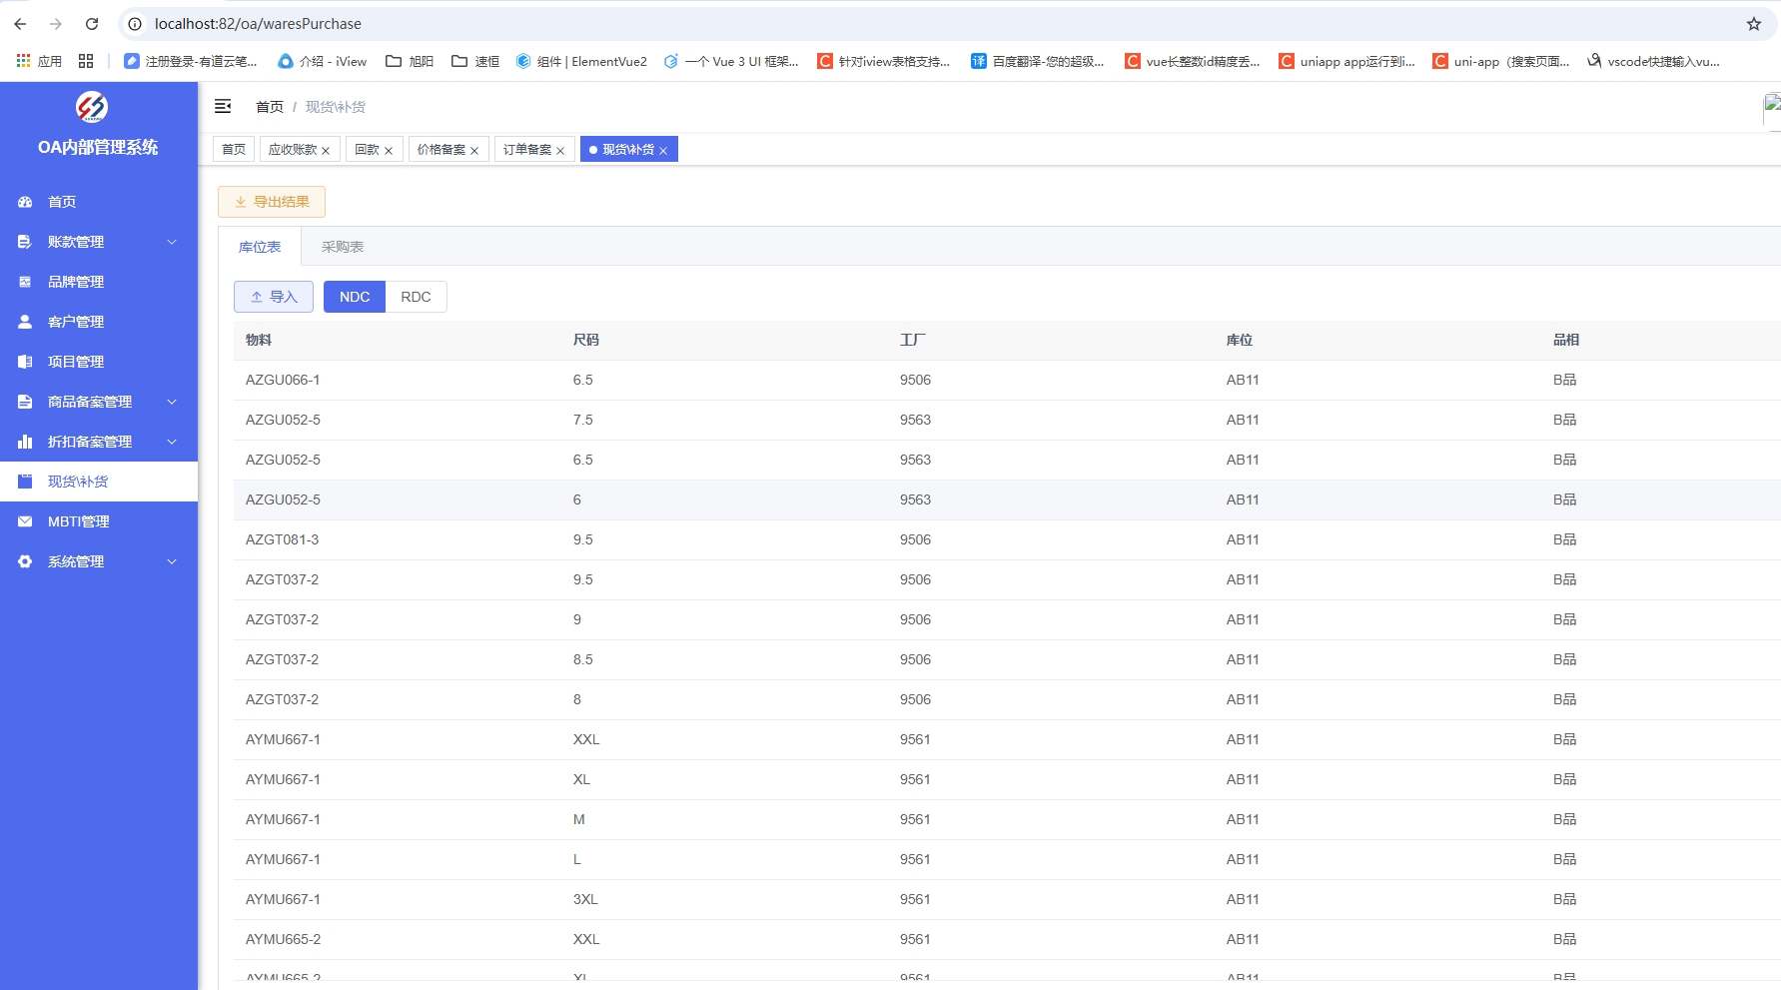Switch to the RDC warehouse option
1781x990 pixels.
(416, 297)
